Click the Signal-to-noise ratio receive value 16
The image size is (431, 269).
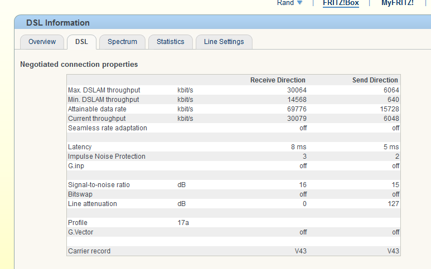pyautogui.click(x=303, y=185)
